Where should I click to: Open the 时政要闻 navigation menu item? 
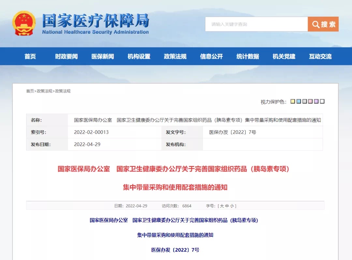tap(66, 56)
